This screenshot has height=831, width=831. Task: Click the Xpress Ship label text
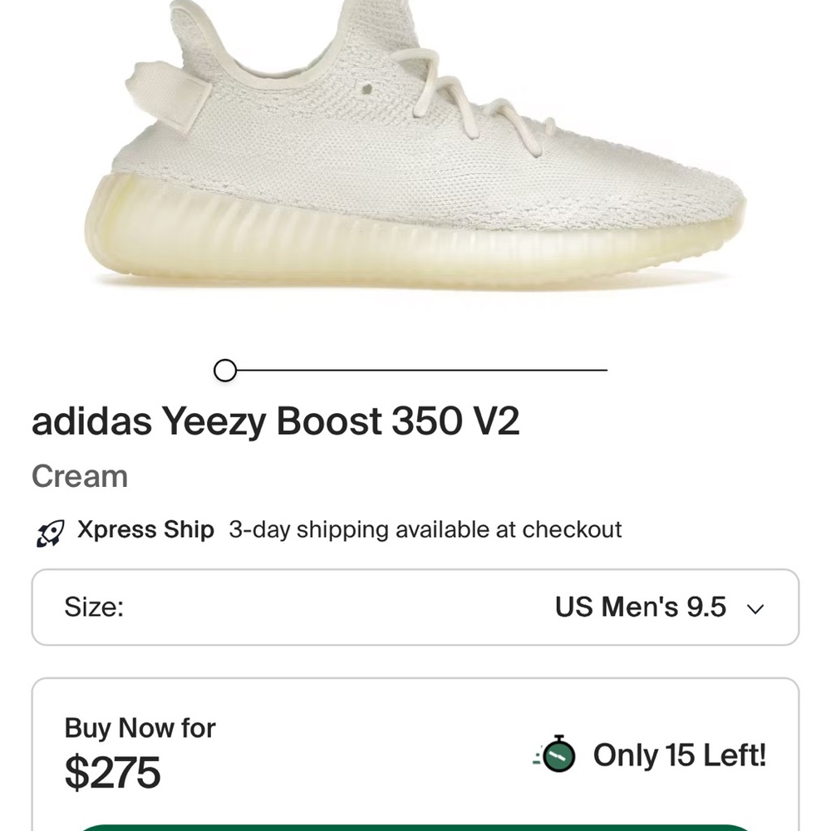tap(145, 529)
